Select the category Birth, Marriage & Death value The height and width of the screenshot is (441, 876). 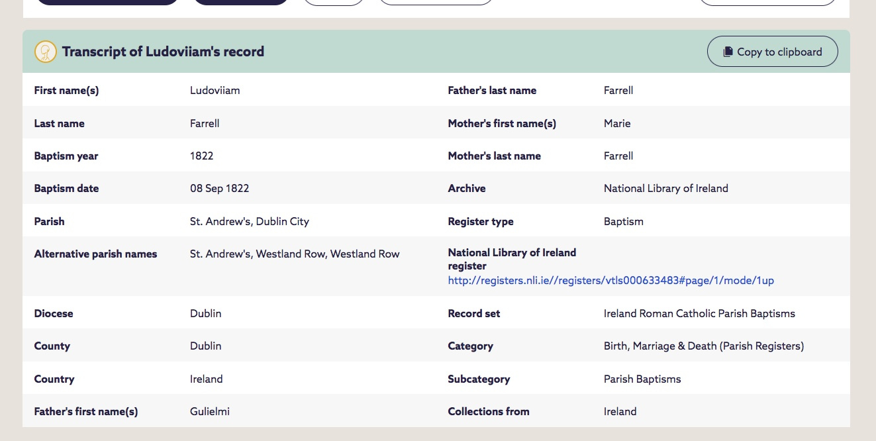[703, 346]
